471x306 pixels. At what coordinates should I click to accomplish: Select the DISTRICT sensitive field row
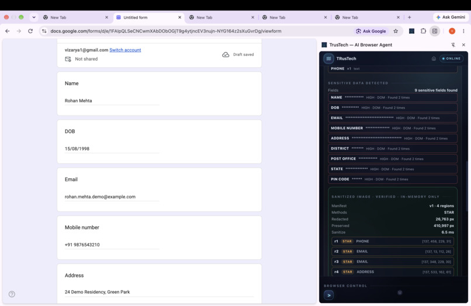tap(393, 148)
